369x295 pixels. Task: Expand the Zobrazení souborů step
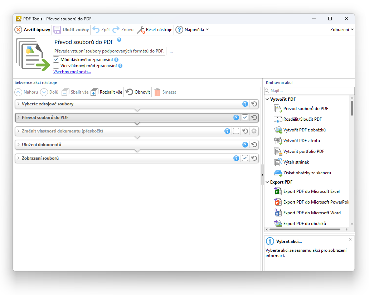[18, 158]
